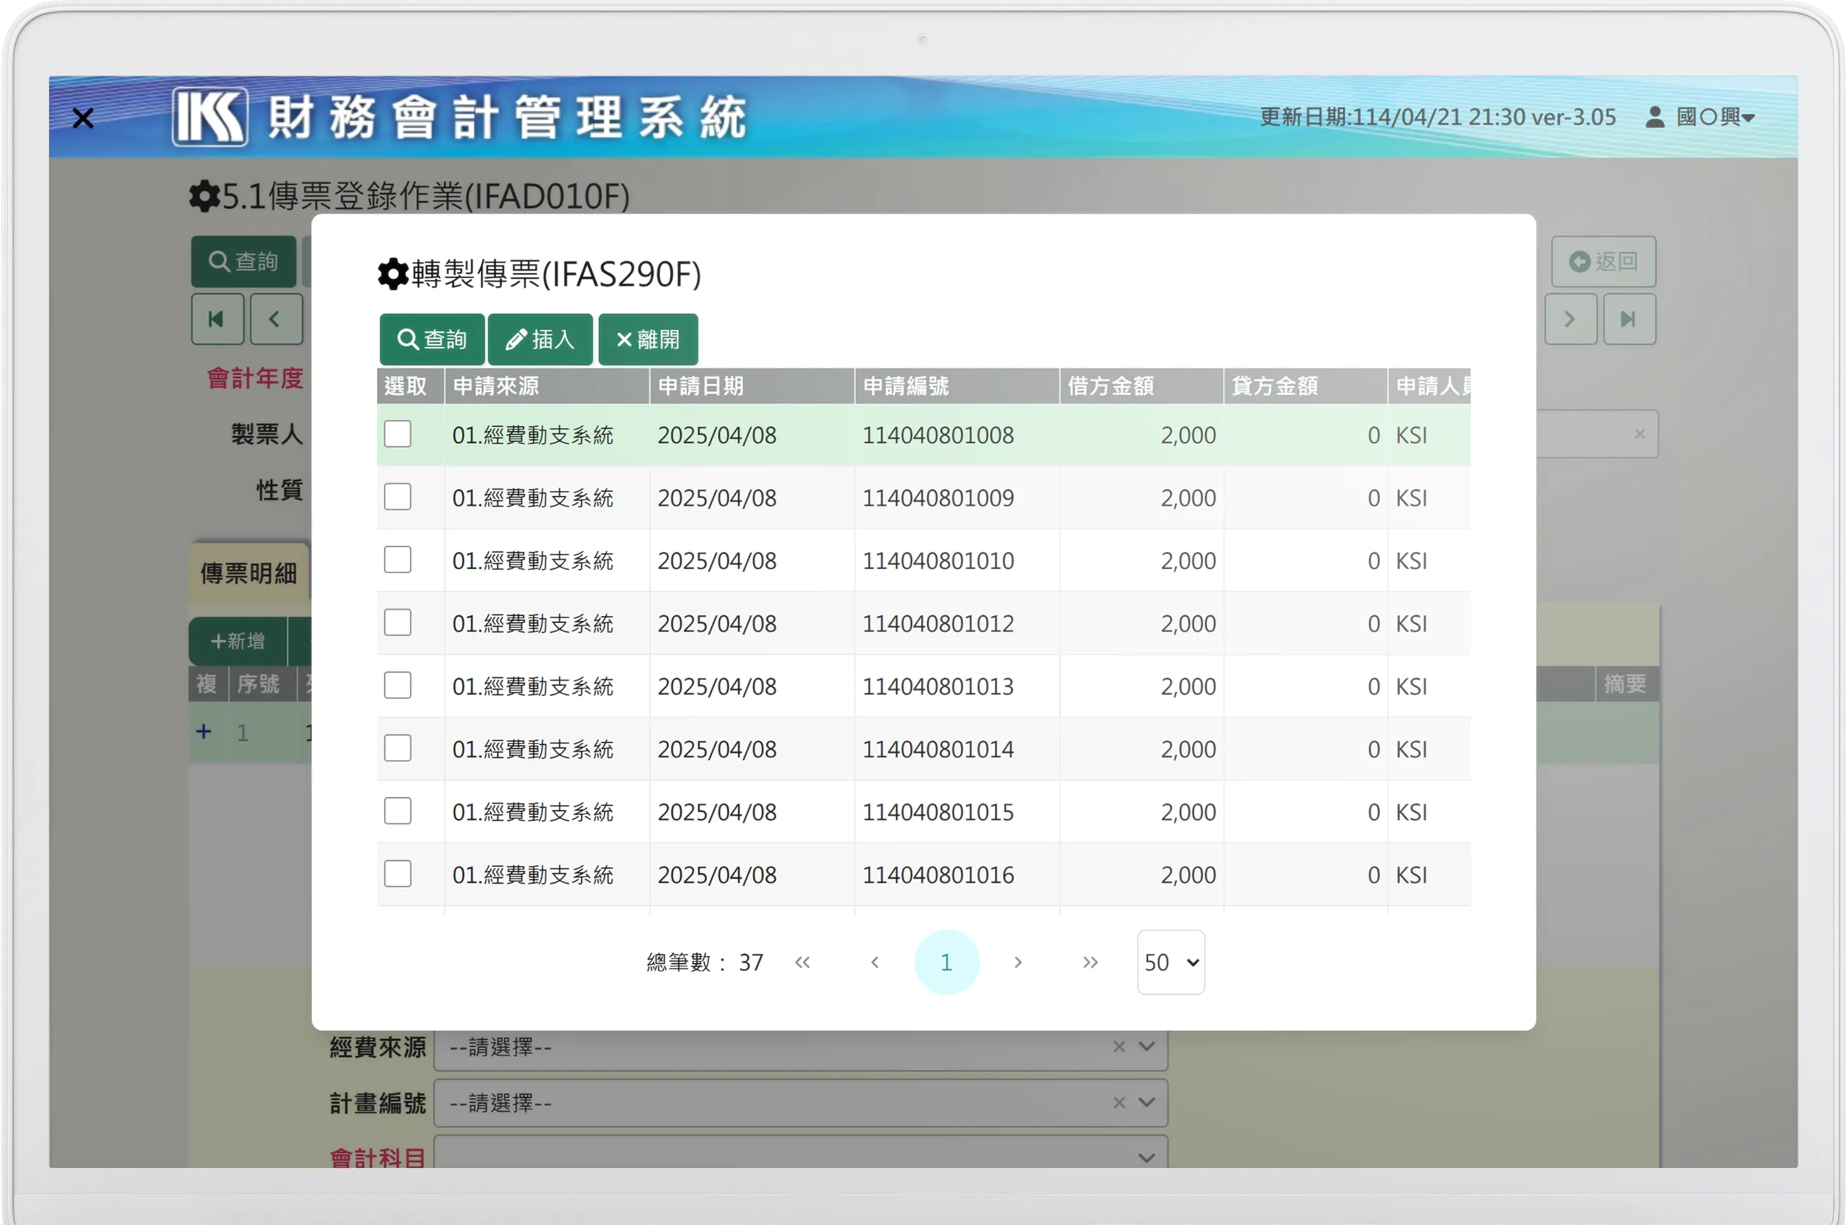Tick checkbox for application 114040801009

[x=397, y=497]
